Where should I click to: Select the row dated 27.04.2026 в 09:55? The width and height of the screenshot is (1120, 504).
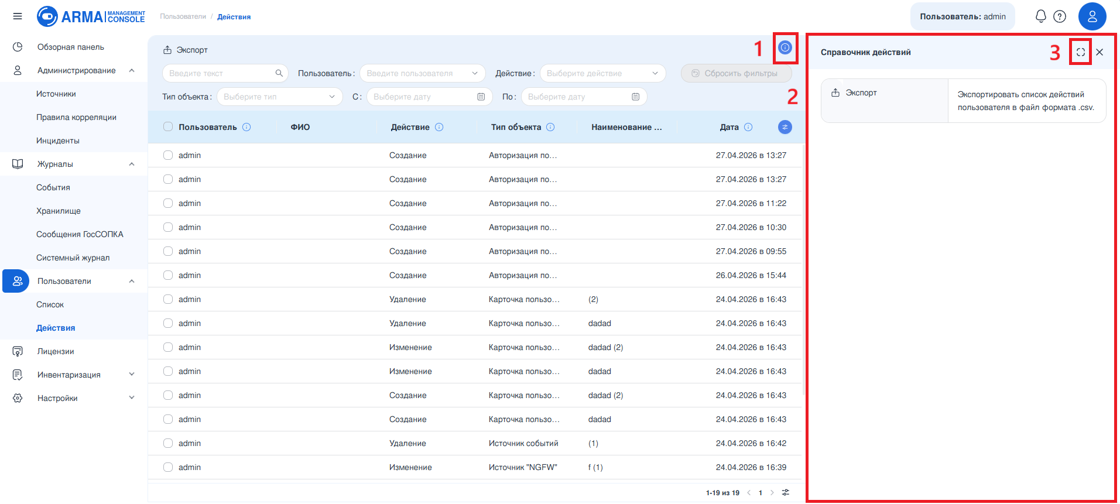click(168, 251)
